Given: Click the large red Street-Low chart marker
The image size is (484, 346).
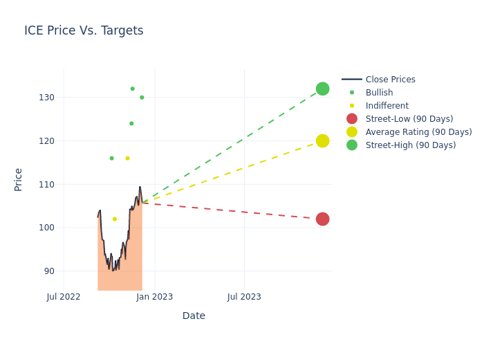Looking at the screenshot, I should point(322,219).
